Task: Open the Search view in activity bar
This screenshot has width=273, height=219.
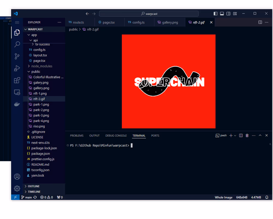Action: pos(17,44)
